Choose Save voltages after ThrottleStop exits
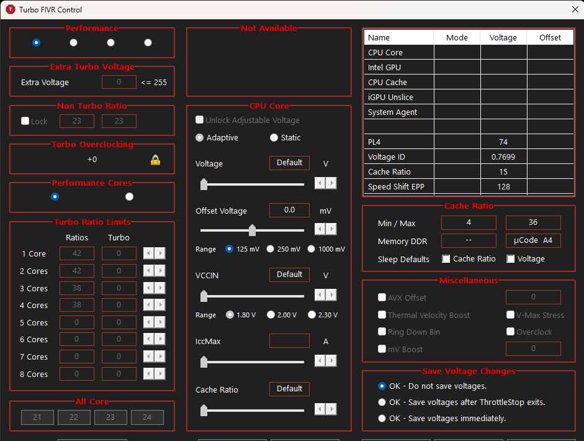584x441 pixels. point(382,402)
